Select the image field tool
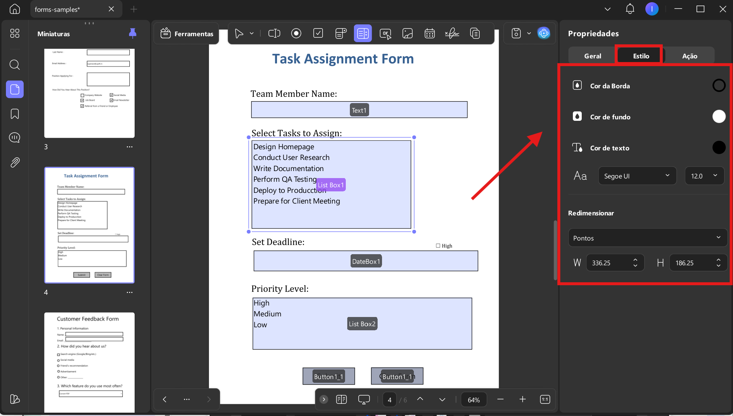This screenshot has width=733, height=416. [x=408, y=34]
